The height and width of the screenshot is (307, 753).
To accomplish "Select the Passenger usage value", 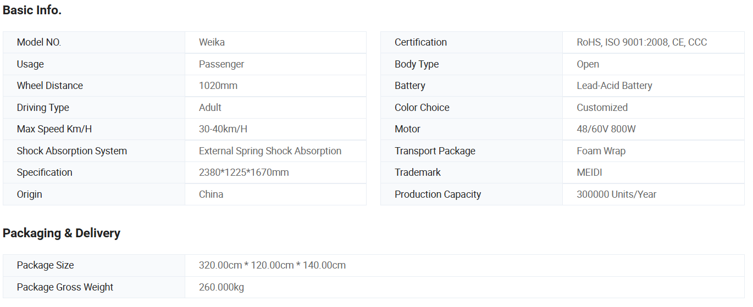I will (222, 64).
